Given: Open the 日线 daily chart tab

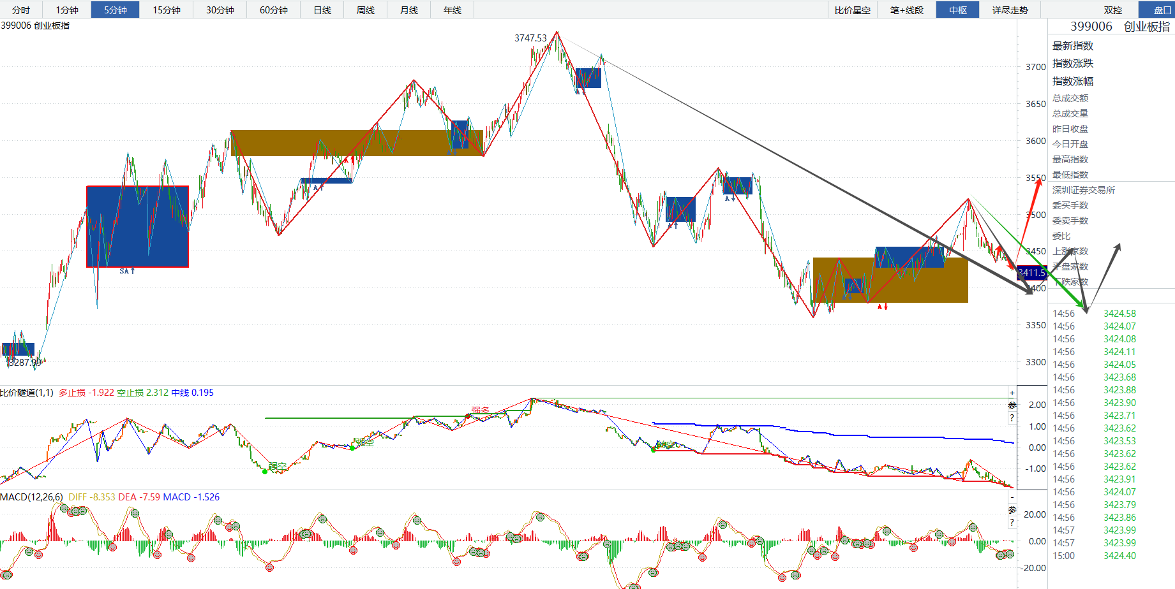Looking at the screenshot, I should click(322, 10).
